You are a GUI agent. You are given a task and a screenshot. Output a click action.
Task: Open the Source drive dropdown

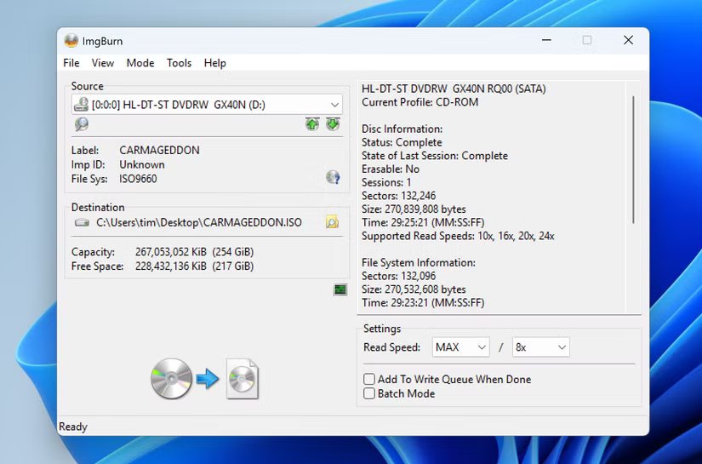tap(334, 105)
